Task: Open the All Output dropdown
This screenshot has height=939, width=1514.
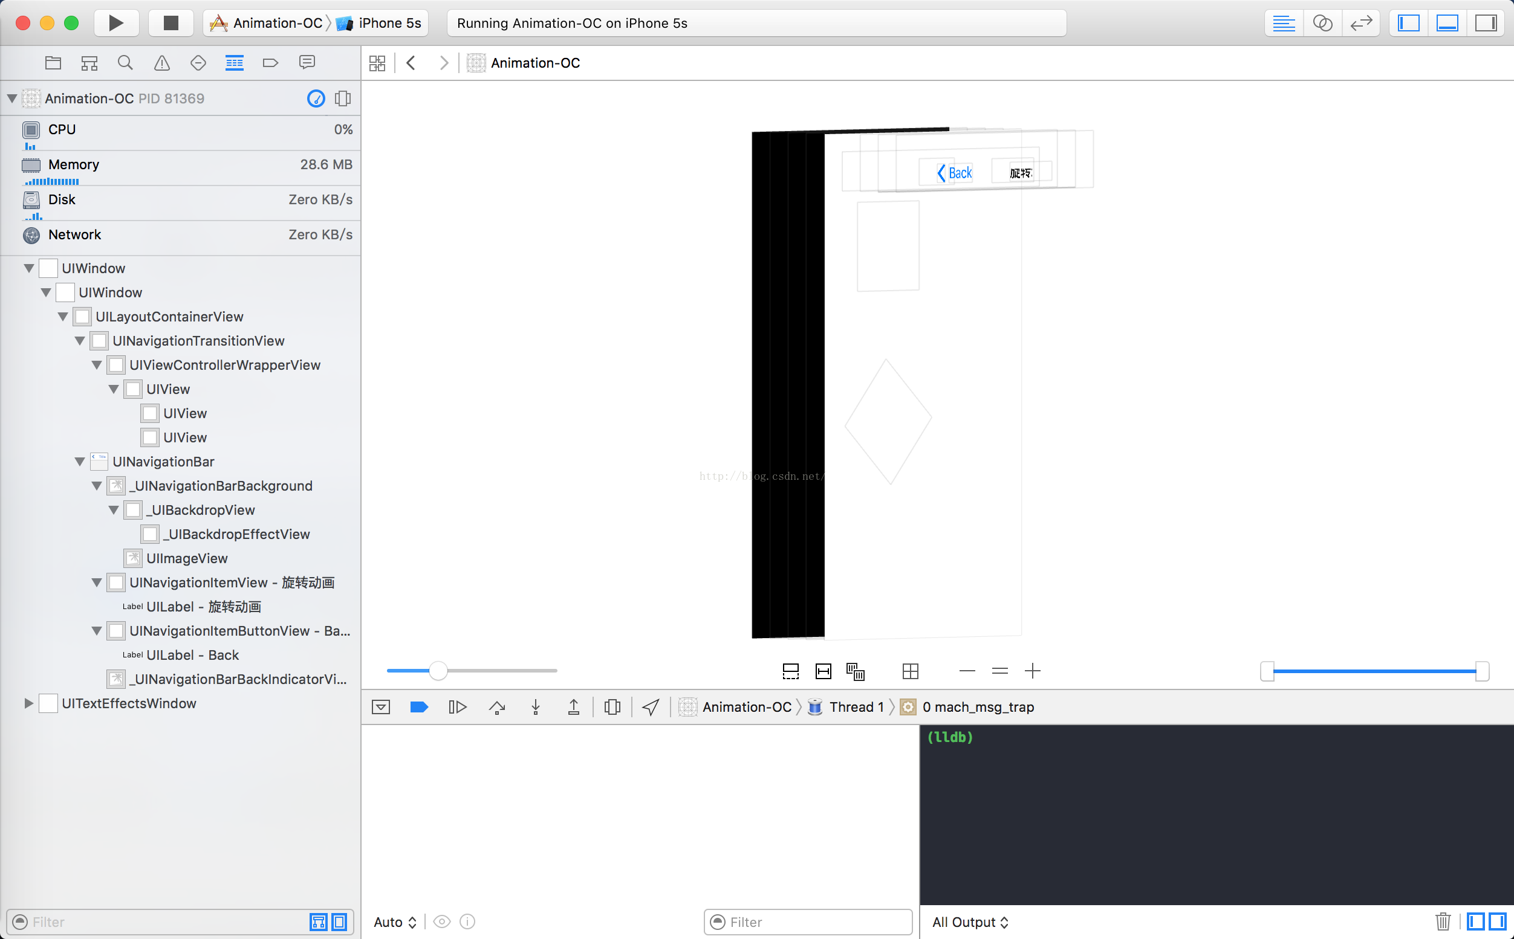Action: click(x=970, y=922)
